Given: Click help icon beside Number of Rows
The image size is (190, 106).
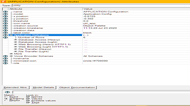Looking at the screenshot, I should [x=5, y=38].
